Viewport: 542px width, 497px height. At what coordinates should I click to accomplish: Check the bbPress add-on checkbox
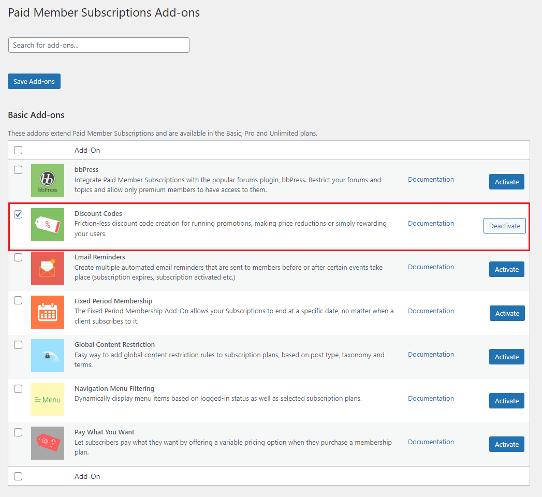(18, 170)
